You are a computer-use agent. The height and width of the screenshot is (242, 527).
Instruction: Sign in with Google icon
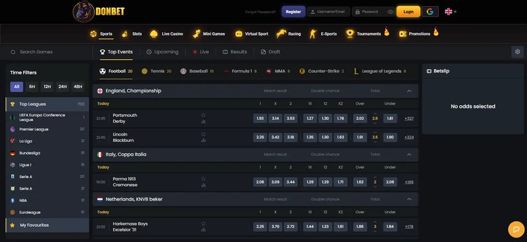click(430, 11)
